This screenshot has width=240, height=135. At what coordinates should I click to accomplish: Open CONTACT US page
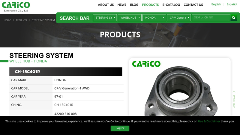193,5
